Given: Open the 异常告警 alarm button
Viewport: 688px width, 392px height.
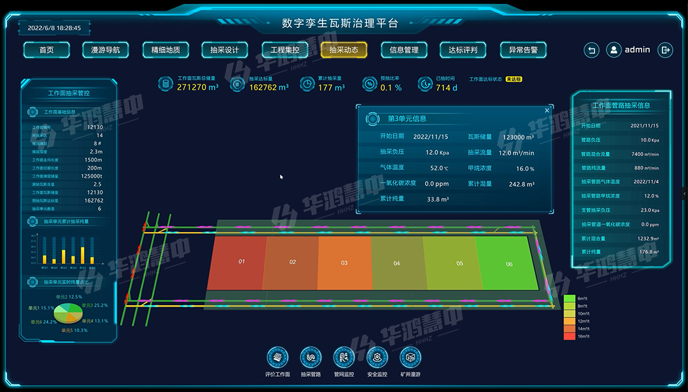Looking at the screenshot, I should tap(523, 50).
